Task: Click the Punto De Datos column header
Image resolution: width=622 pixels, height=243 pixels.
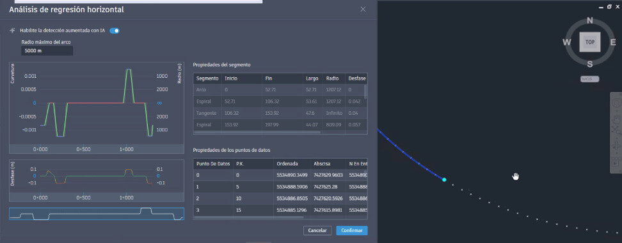Action: coord(214,164)
